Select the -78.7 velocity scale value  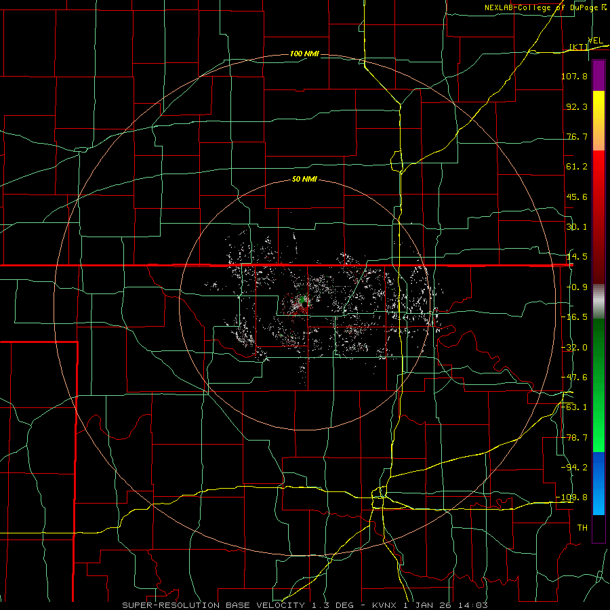[x=574, y=438]
